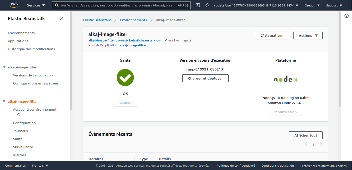Click version label app-210921_080213
This screenshot has height=170, width=352.
pyautogui.click(x=205, y=69)
